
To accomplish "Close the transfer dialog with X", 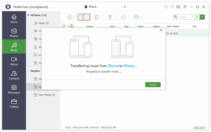I will pyautogui.click(x=161, y=30).
